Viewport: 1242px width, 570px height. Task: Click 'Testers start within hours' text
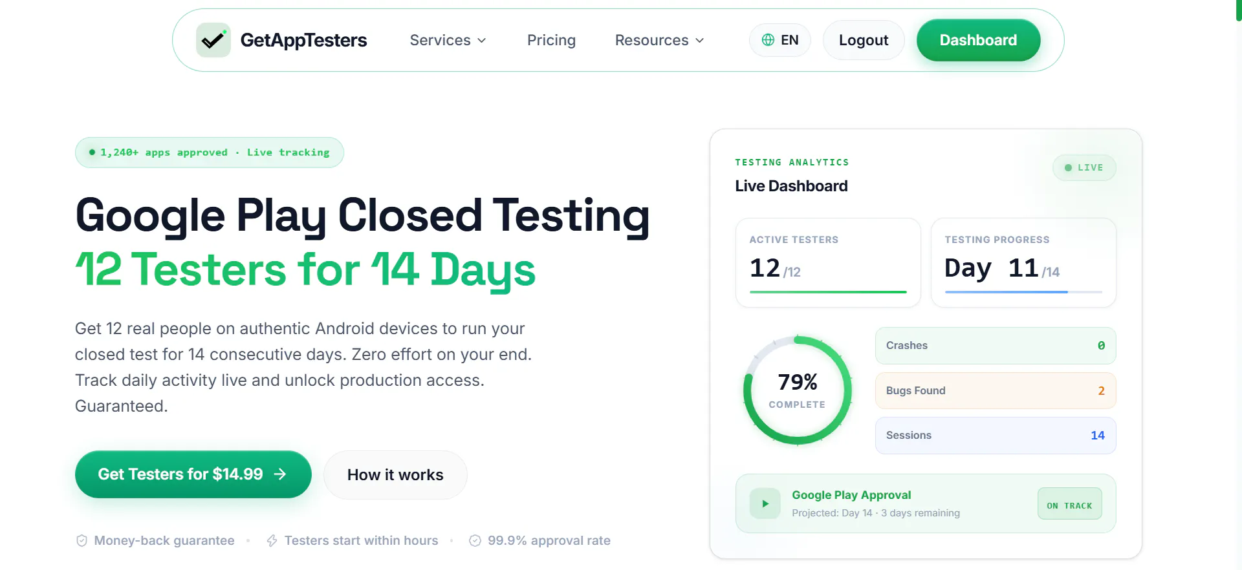(x=361, y=541)
